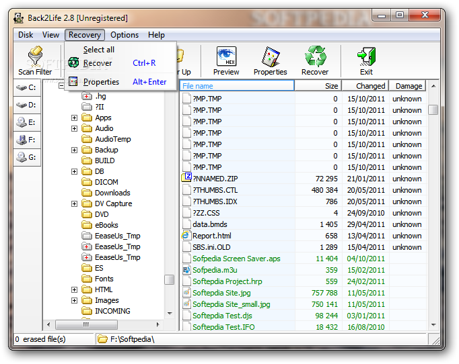The height and width of the screenshot is (364, 459).
Task: Close the Recovery menu
Action: click(x=85, y=35)
